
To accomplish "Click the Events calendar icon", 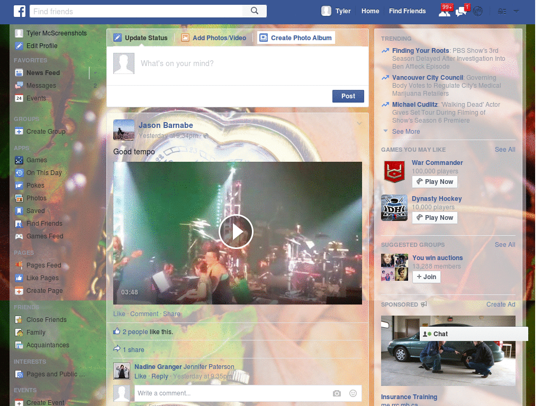I will 19,98.
